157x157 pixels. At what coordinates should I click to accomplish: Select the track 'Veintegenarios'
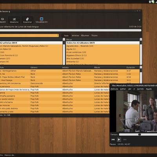point(69,71)
